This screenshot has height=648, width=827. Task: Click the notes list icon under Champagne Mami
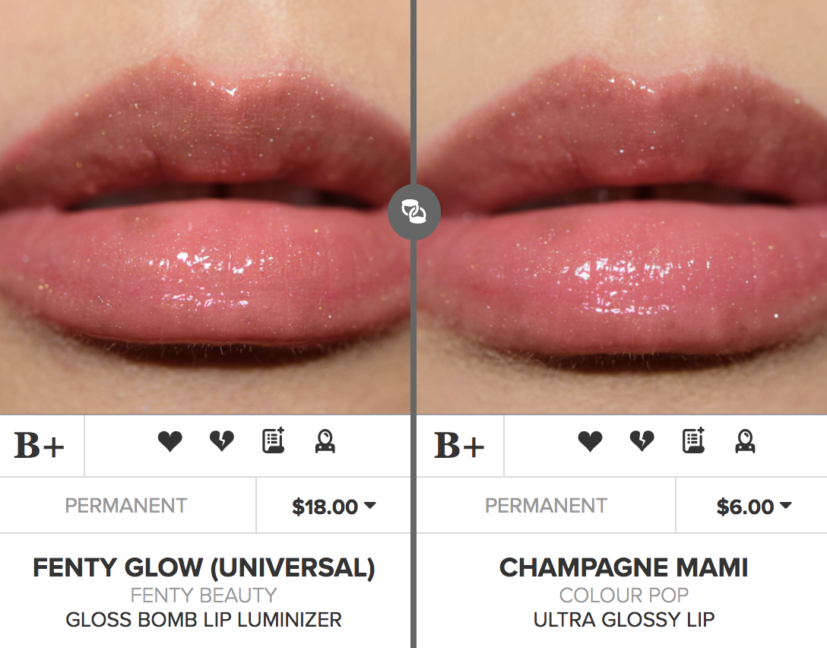tap(693, 441)
